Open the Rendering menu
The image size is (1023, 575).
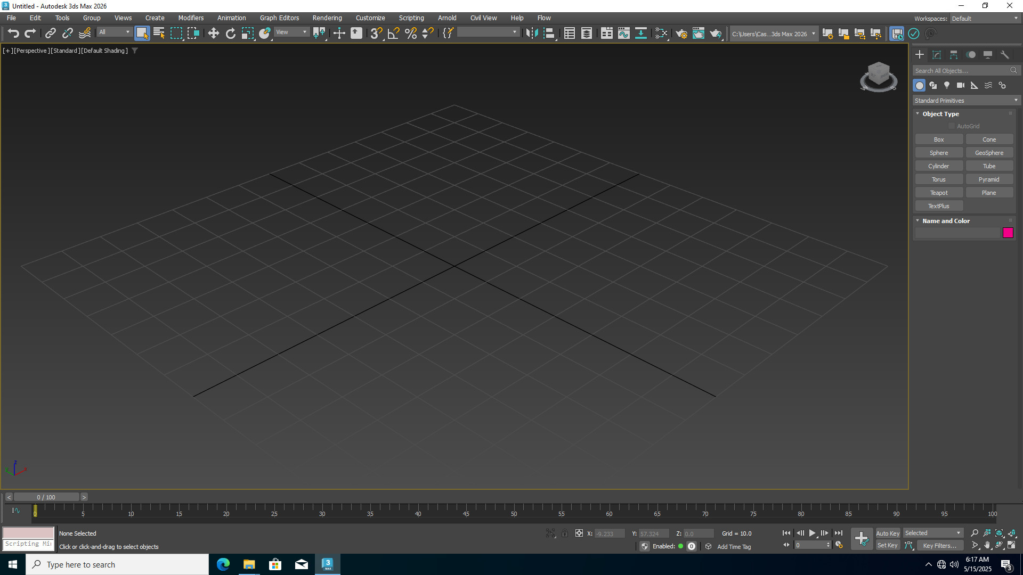(327, 18)
